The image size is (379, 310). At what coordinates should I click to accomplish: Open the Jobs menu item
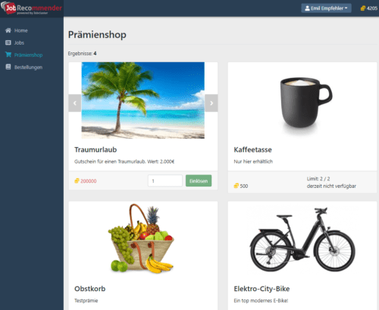[x=19, y=42]
